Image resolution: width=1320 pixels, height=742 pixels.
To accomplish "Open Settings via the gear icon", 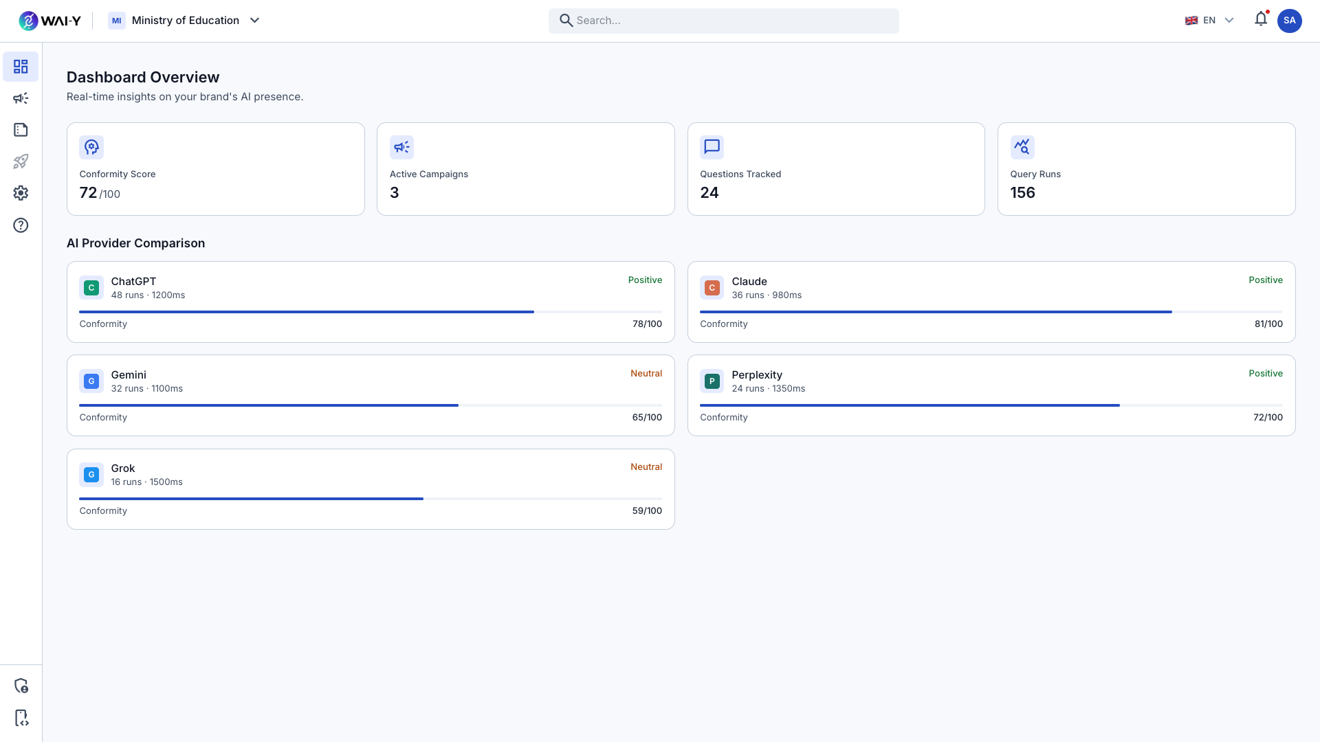I will pos(21,193).
